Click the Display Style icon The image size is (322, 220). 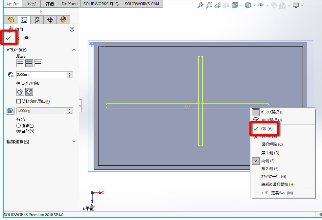[x=248, y=5]
